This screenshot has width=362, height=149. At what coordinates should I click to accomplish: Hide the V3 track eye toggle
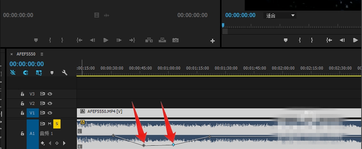(50, 94)
